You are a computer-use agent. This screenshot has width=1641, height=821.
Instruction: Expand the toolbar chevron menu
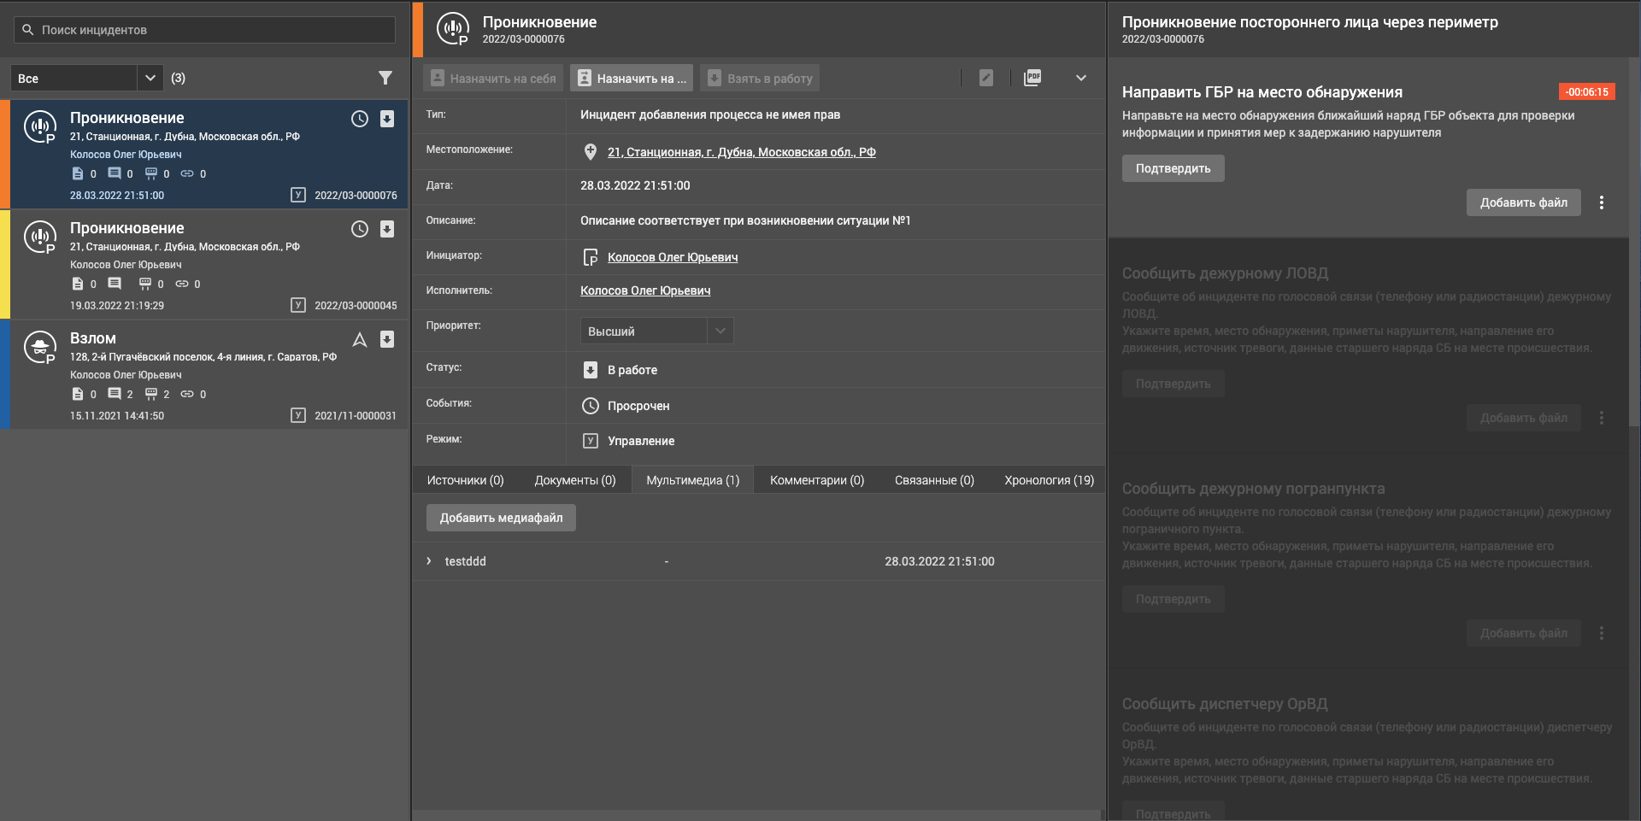1080,78
